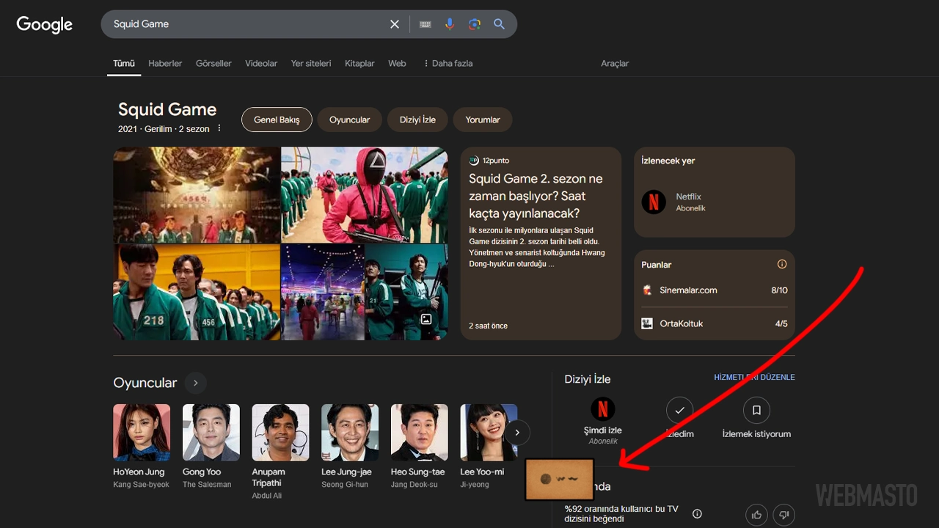939x528 pixels.
Task: Open HoYeon Jung cast card
Action: tap(142, 447)
